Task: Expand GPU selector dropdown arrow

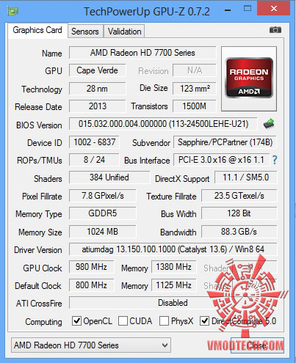Action: [165, 345]
